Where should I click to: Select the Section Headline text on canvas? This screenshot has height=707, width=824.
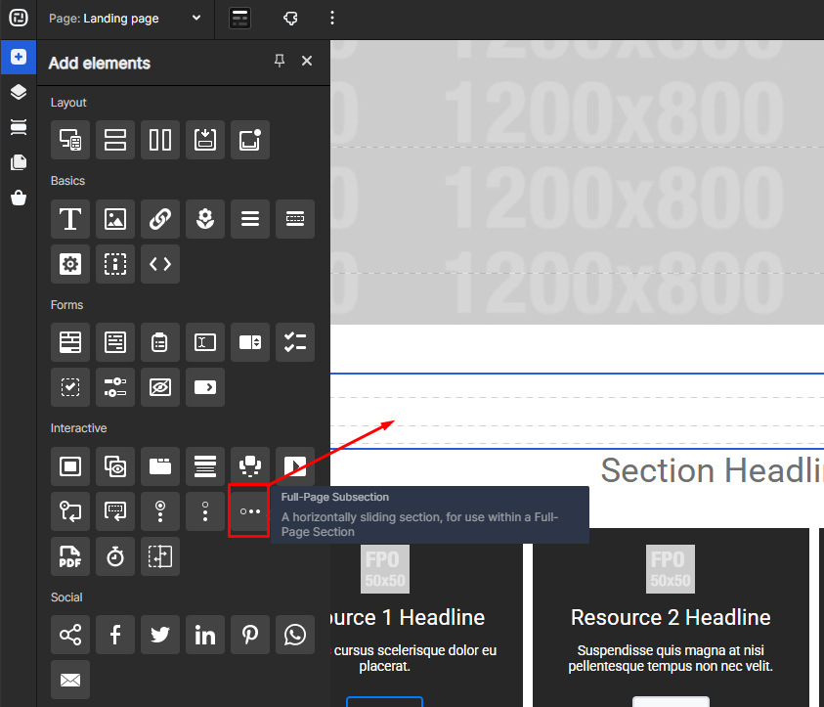point(712,470)
